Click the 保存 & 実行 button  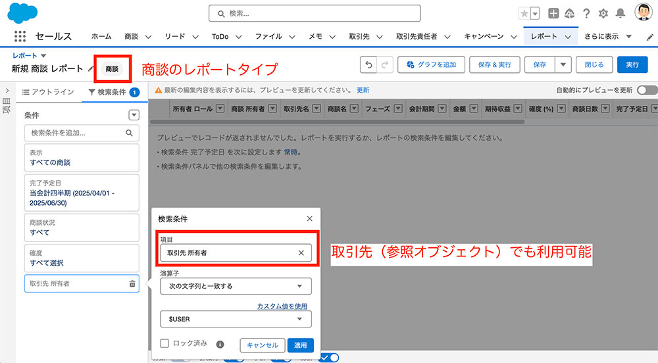pos(494,64)
